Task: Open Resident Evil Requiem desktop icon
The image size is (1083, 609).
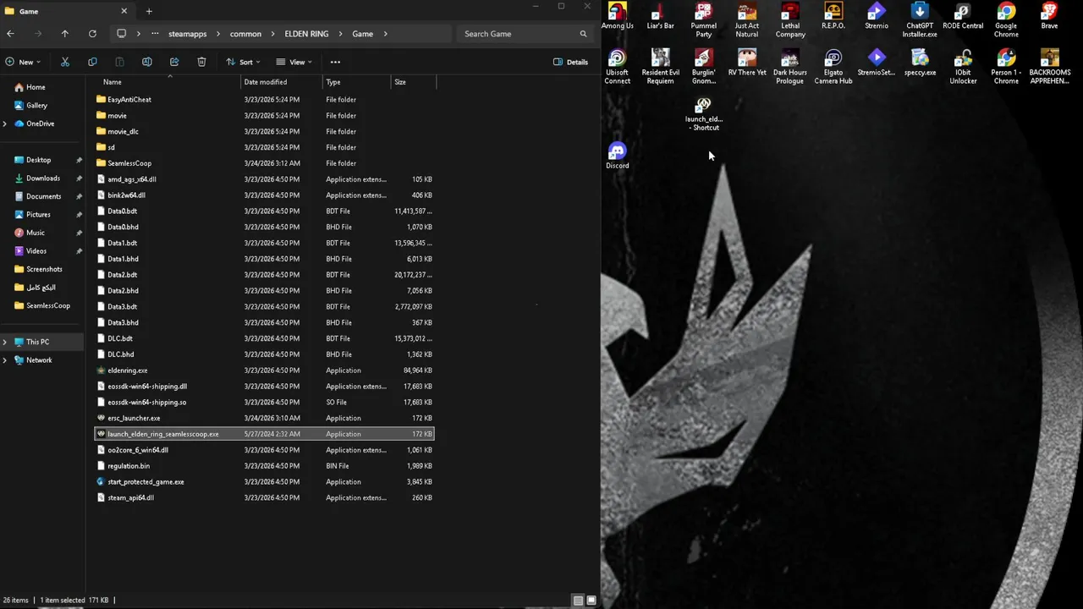Action: pyautogui.click(x=661, y=67)
